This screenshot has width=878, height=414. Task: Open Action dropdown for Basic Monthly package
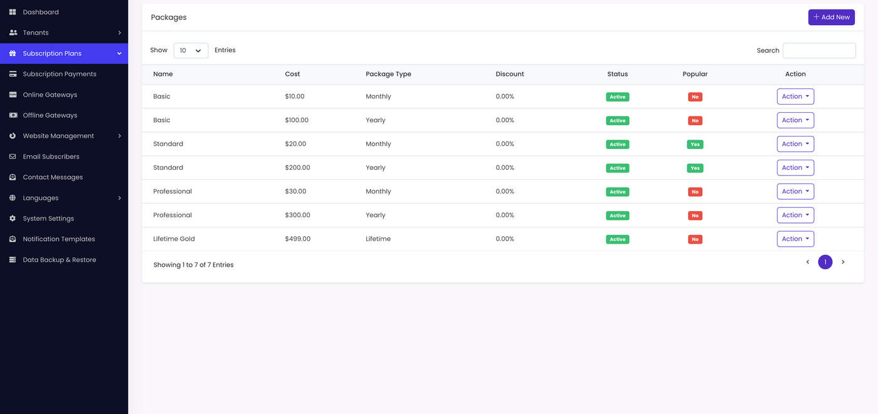tap(795, 96)
